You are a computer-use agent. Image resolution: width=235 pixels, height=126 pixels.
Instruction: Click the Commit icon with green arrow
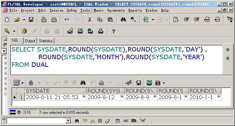pyautogui.click(x=47, y=31)
